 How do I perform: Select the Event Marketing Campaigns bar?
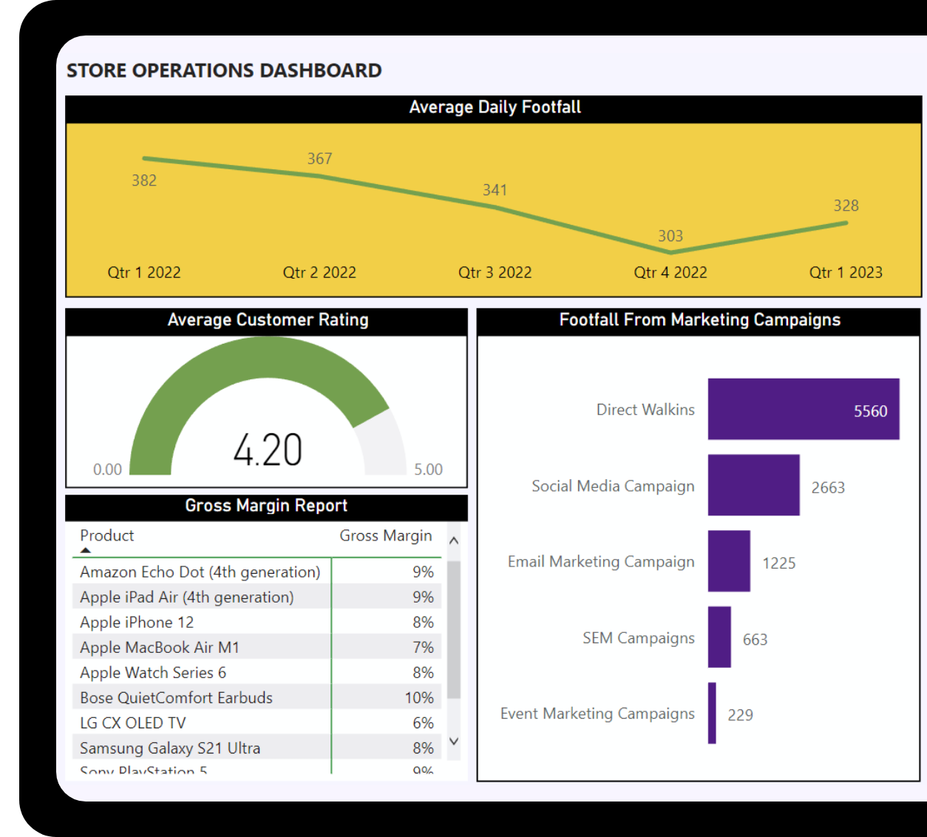[712, 714]
